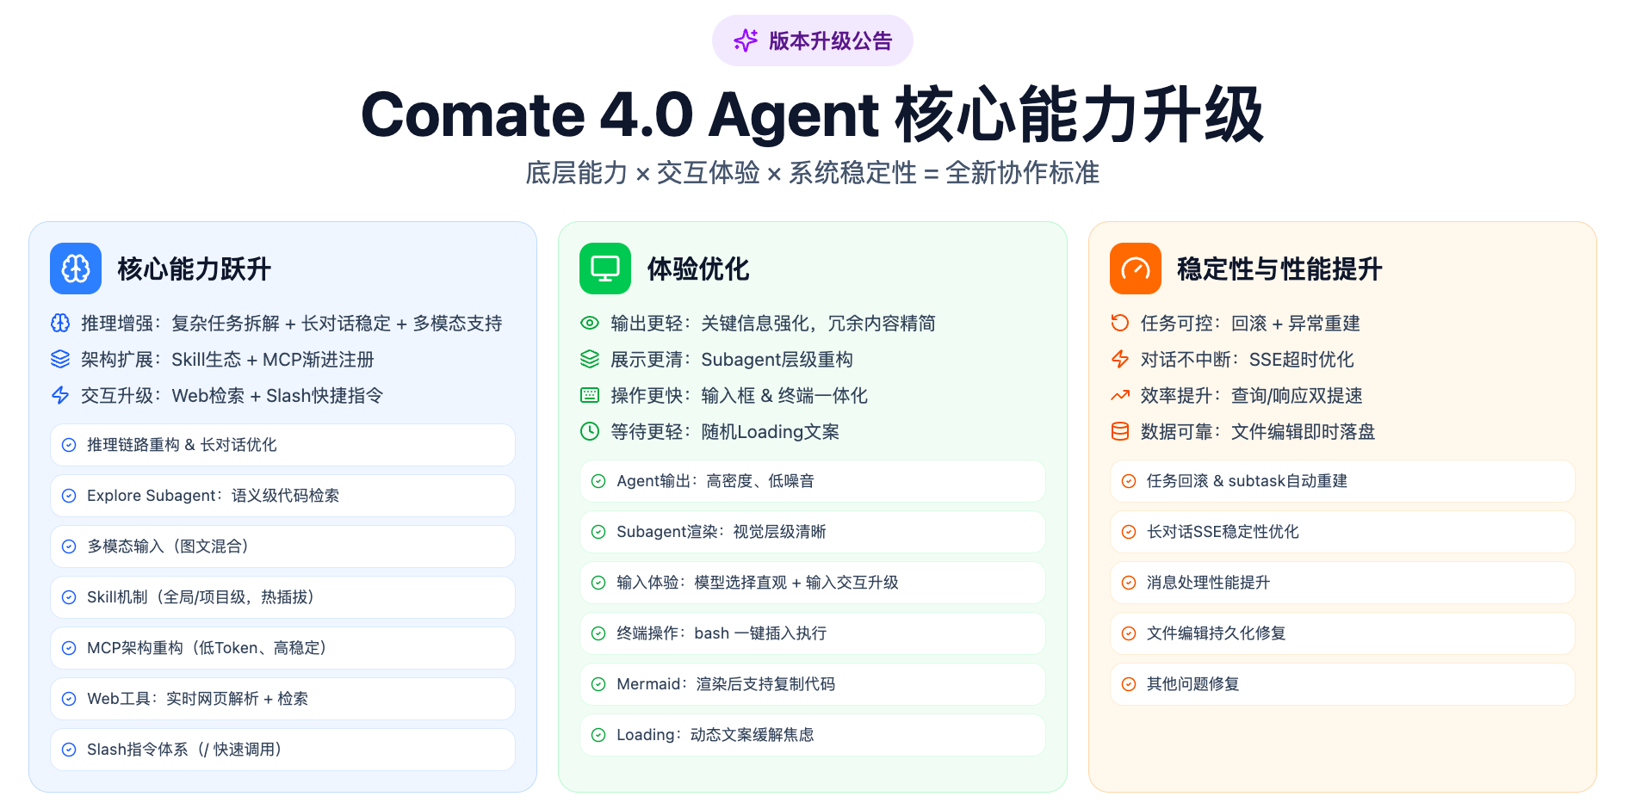Click the blue brain icon beside 核心能力跃升

[76, 269]
